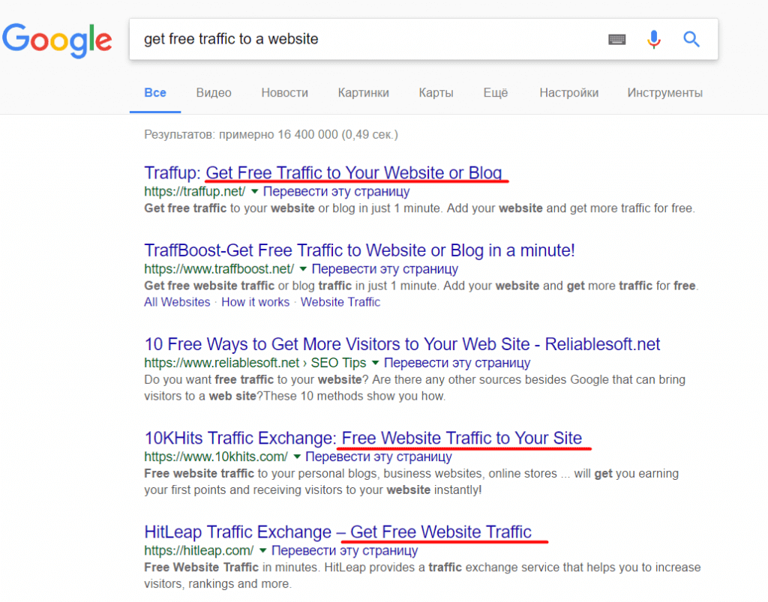Expand dropdown arrow next to reliablesoft.net SEO Tips
The height and width of the screenshot is (602, 768).
(375, 363)
